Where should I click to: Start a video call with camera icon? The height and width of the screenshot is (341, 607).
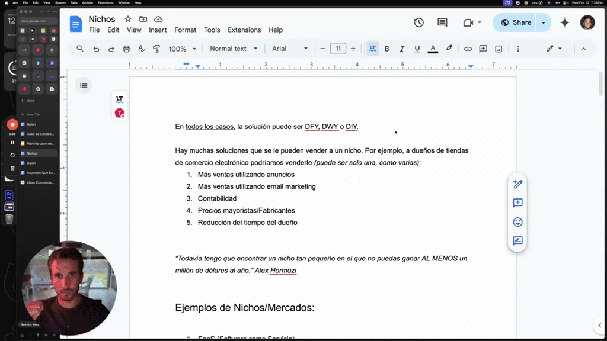coord(468,22)
